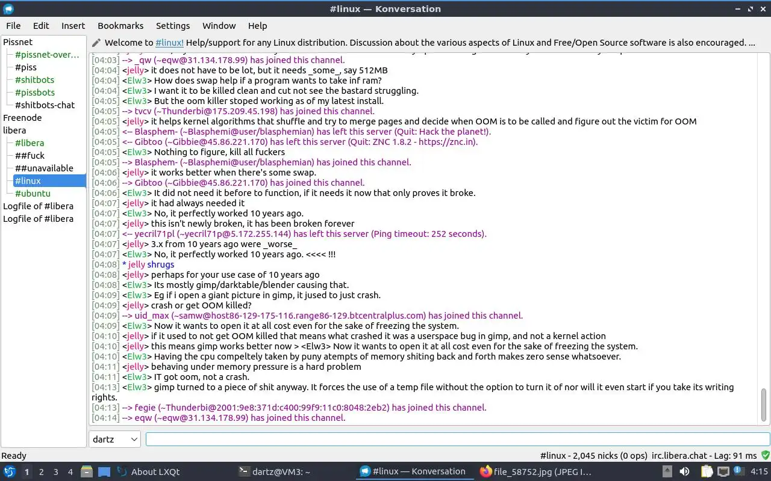Open the file manager taskbar icon

[x=87, y=472]
